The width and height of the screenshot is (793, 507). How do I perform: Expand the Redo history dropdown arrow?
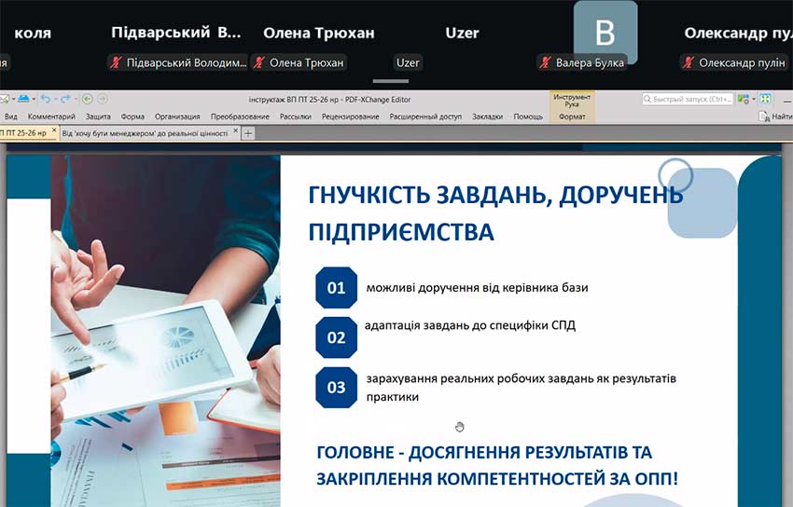tap(74, 100)
